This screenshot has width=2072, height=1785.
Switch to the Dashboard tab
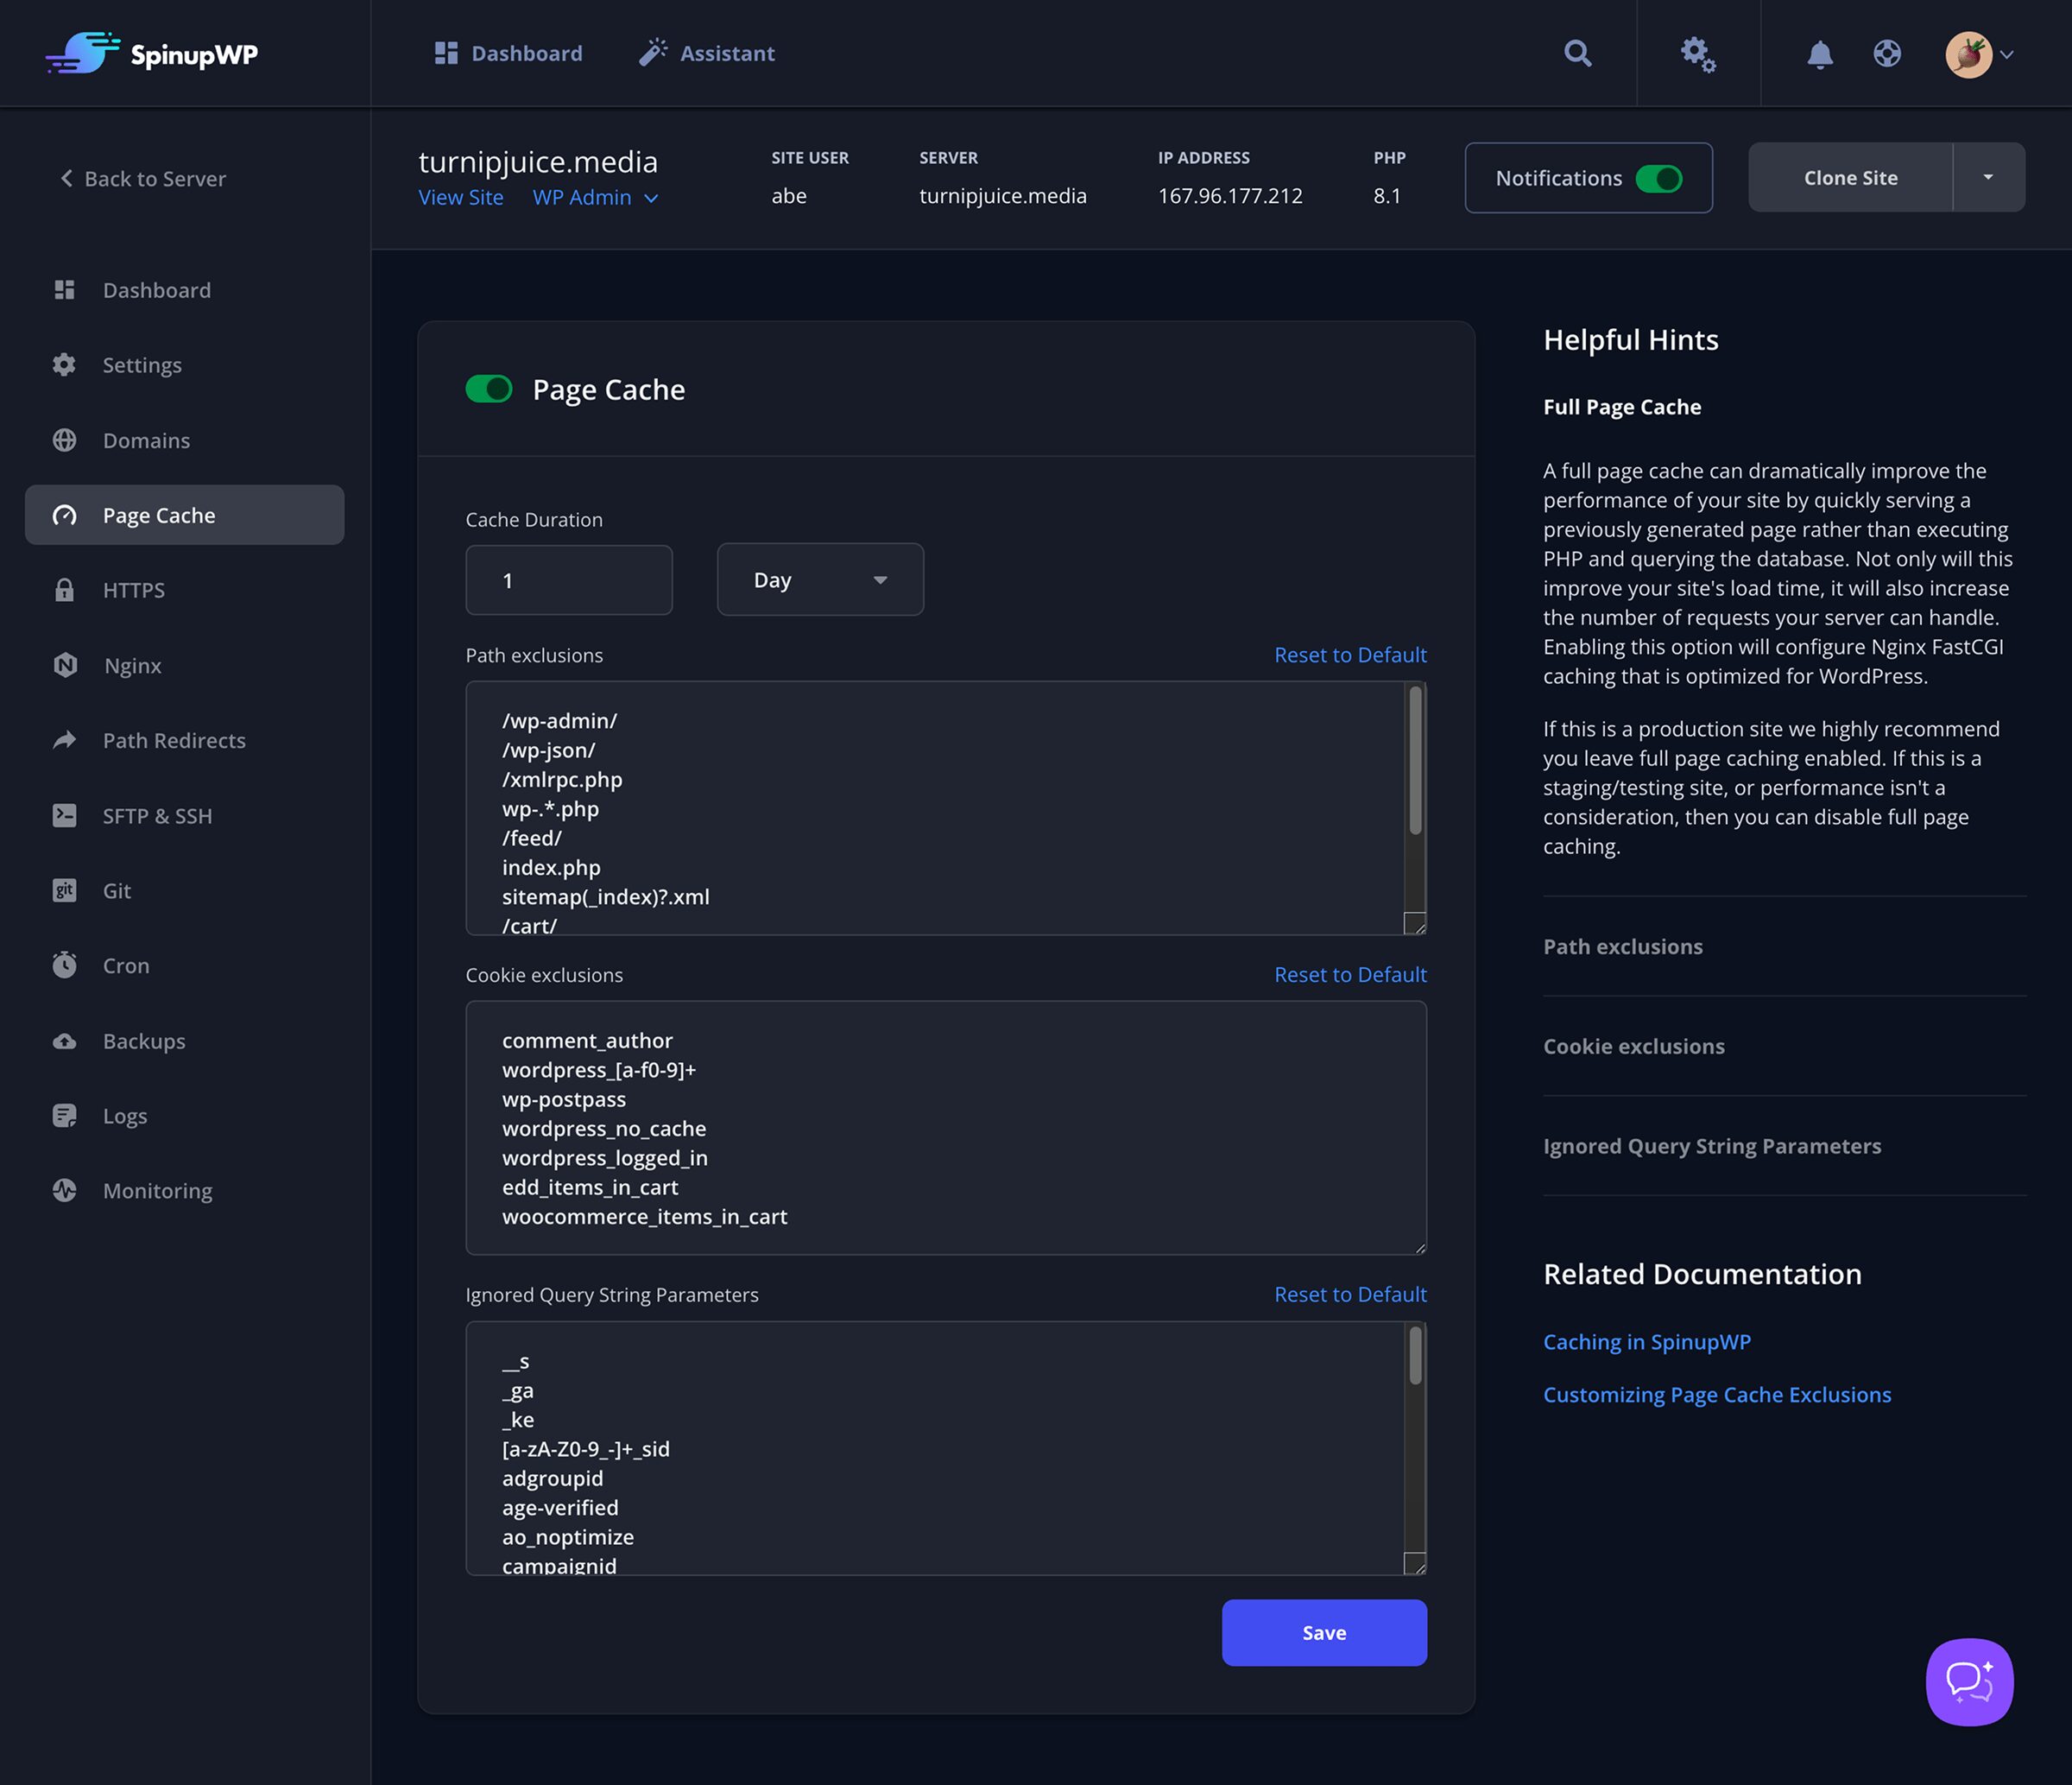pos(508,53)
